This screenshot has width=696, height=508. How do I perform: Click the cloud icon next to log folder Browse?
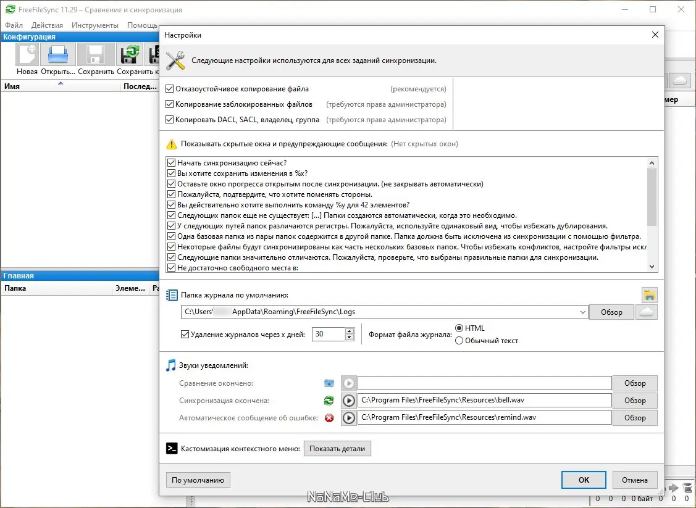[647, 312]
